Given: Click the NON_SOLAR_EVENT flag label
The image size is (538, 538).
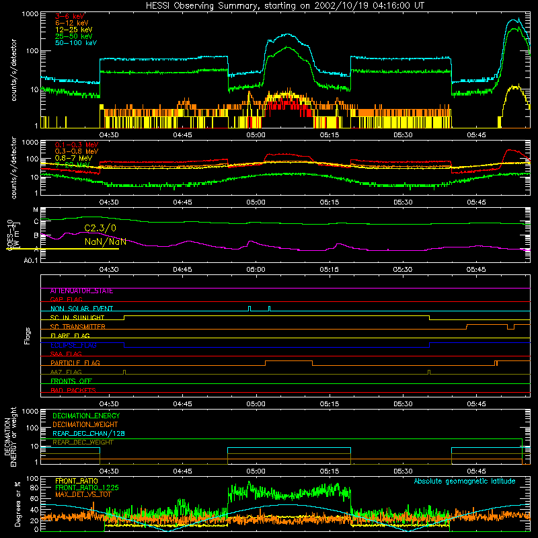Looking at the screenshot, I should [x=81, y=309].
